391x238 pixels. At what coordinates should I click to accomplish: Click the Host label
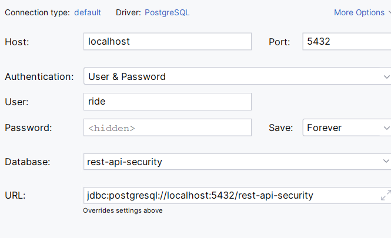(x=17, y=42)
